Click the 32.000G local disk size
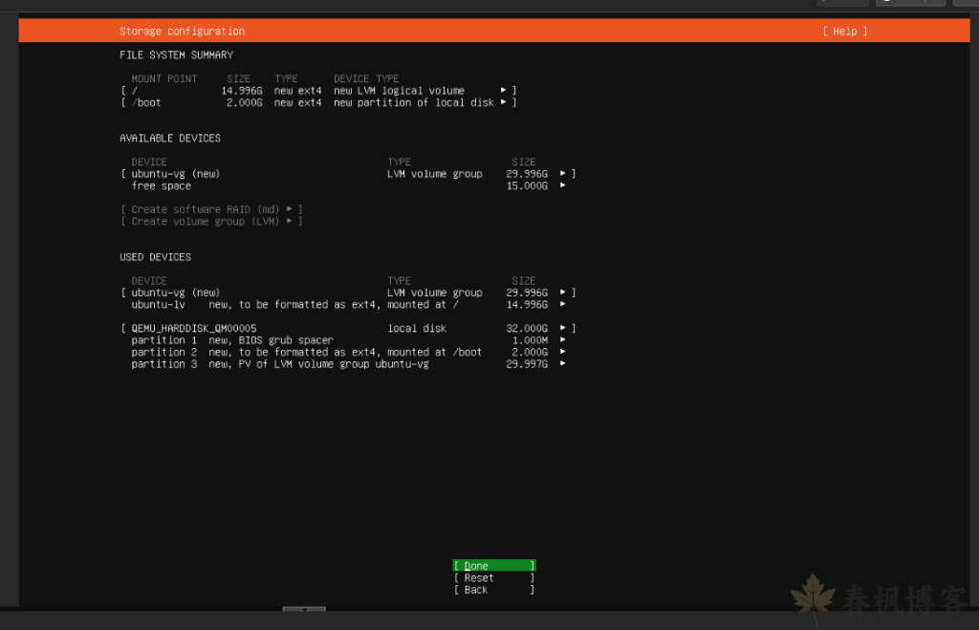The image size is (979, 630). pos(527,329)
